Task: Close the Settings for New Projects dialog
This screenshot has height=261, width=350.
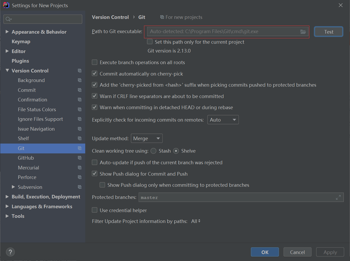Action: pos(341,5)
